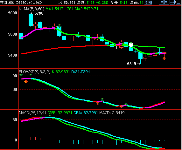This screenshot has height=150, width=182.
Task: Open the 周期 period link
Action: pyautogui.click(x=148, y=3)
